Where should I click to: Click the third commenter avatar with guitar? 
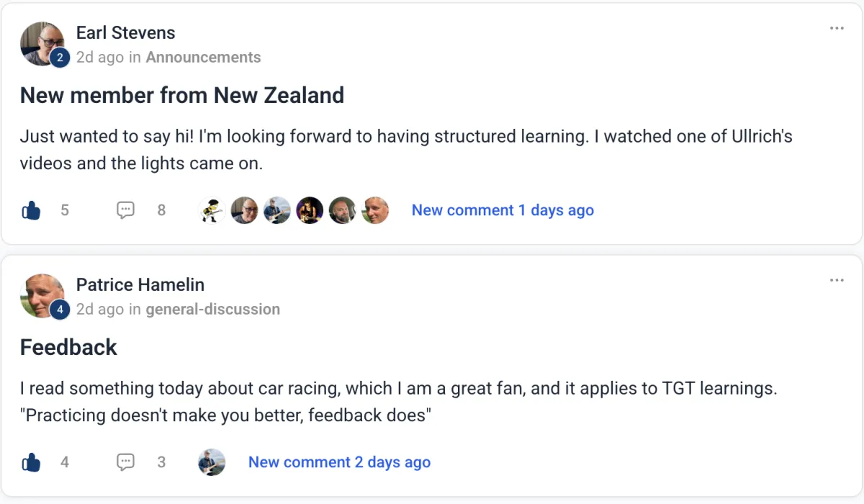[x=277, y=210]
